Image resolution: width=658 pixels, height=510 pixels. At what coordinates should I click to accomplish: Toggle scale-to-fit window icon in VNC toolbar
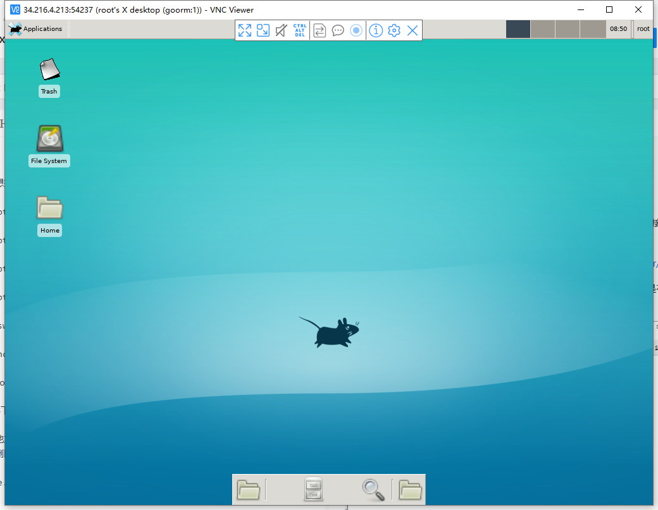[x=263, y=30]
